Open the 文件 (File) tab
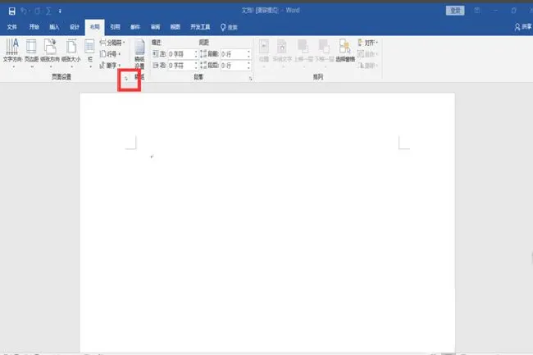This screenshot has width=533, height=355. [x=12, y=27]
